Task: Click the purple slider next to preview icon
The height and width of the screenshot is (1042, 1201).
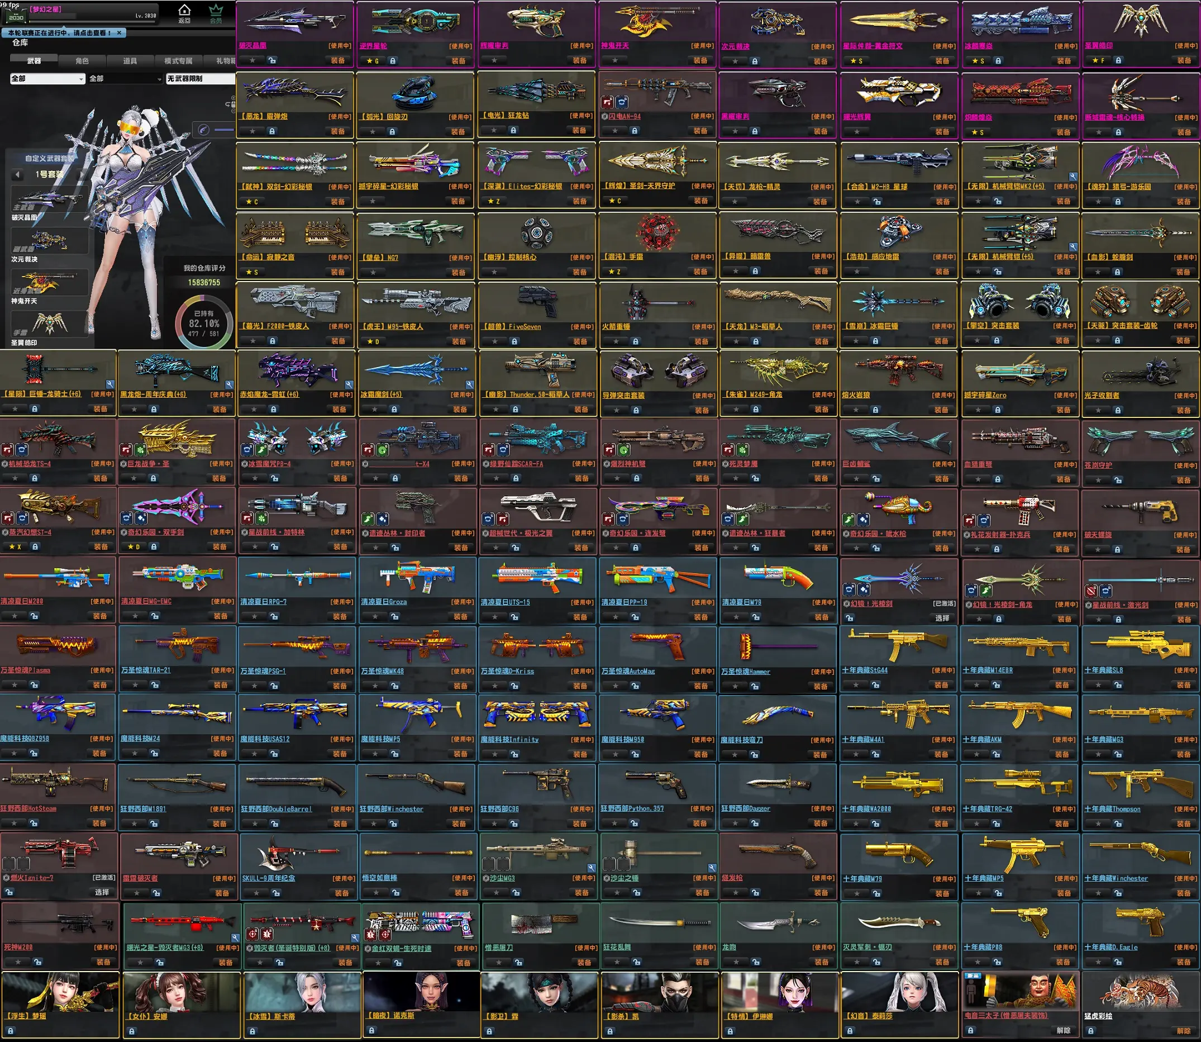Action: tap(225, 129)
